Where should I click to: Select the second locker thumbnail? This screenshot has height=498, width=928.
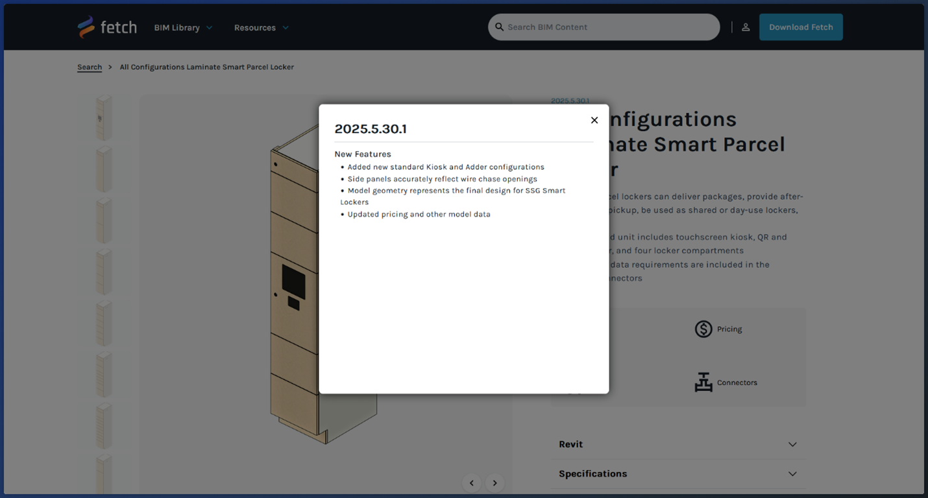pos(104,169)
